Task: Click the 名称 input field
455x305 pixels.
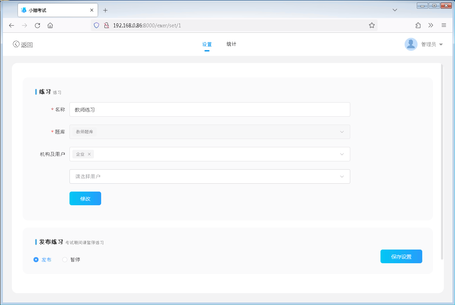Action: (210, 109)
